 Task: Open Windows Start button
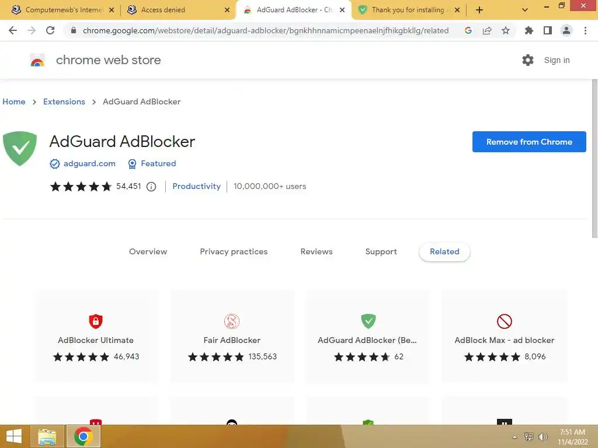tap(14, 436)
